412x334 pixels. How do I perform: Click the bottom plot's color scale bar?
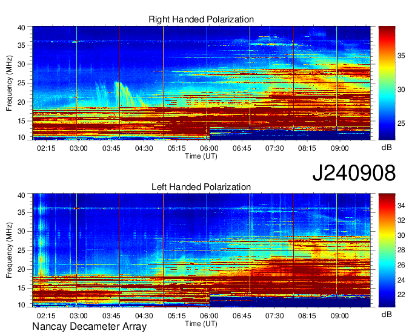(387, 250)
